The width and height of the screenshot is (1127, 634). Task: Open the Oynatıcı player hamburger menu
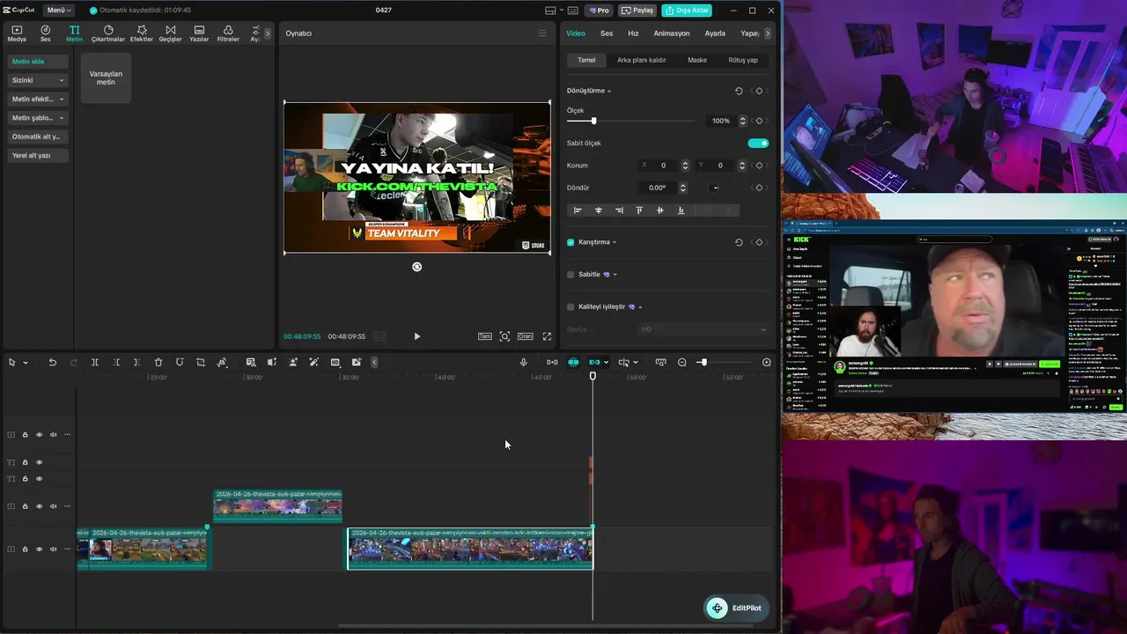pos(542,33)
